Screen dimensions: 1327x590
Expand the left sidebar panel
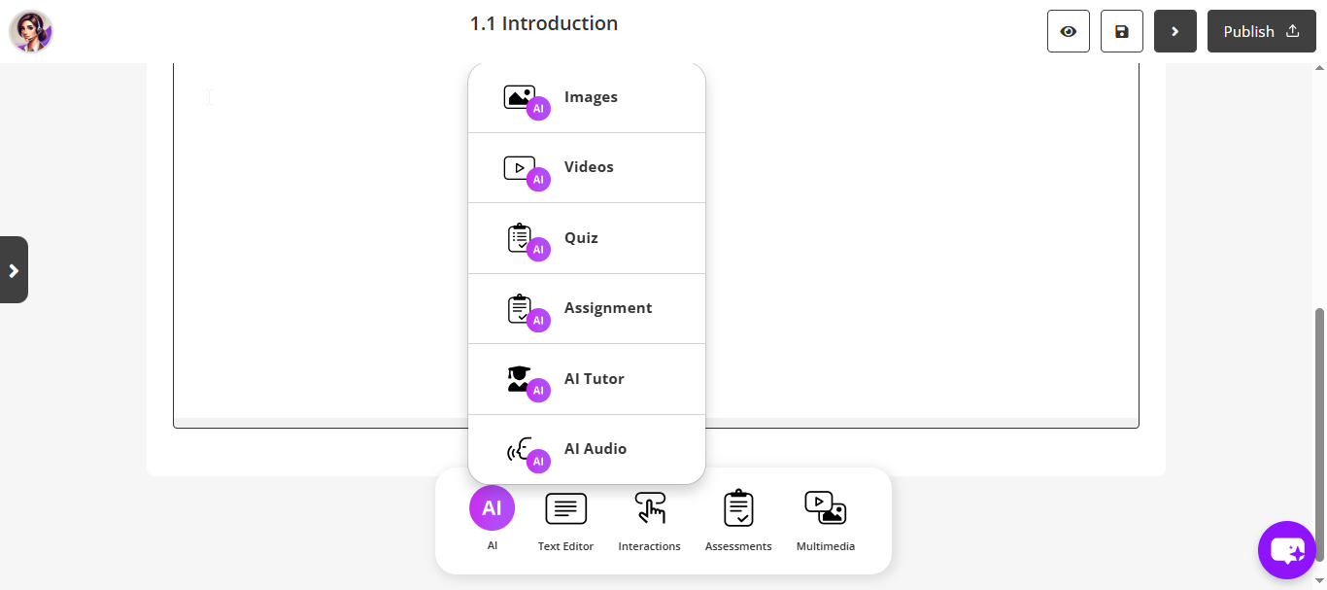coord(14,269)
